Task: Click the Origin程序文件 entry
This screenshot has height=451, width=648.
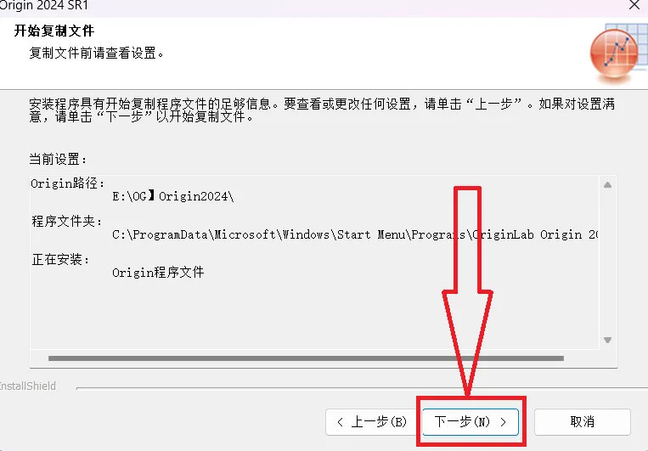Action: pos(158,273)
